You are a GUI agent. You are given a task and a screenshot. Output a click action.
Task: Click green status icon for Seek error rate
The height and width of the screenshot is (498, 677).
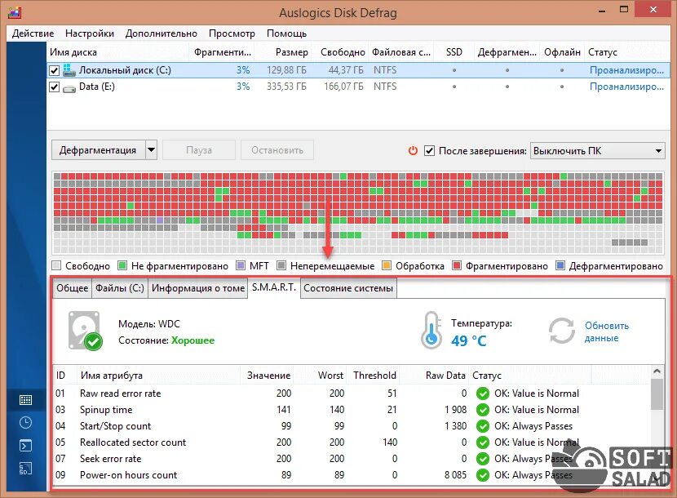[x=482, y=459]
